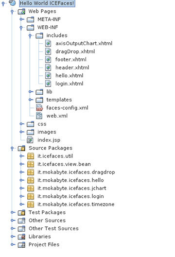
Task: Click the Source Packages folder icon
Action: (21, 148)
